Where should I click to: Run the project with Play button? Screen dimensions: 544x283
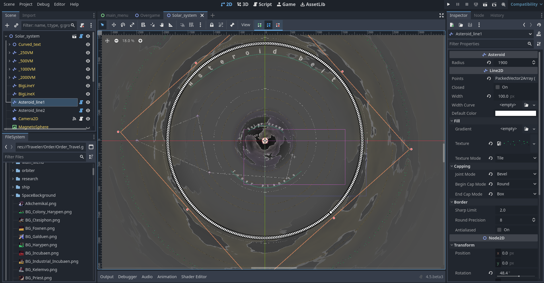448,4
